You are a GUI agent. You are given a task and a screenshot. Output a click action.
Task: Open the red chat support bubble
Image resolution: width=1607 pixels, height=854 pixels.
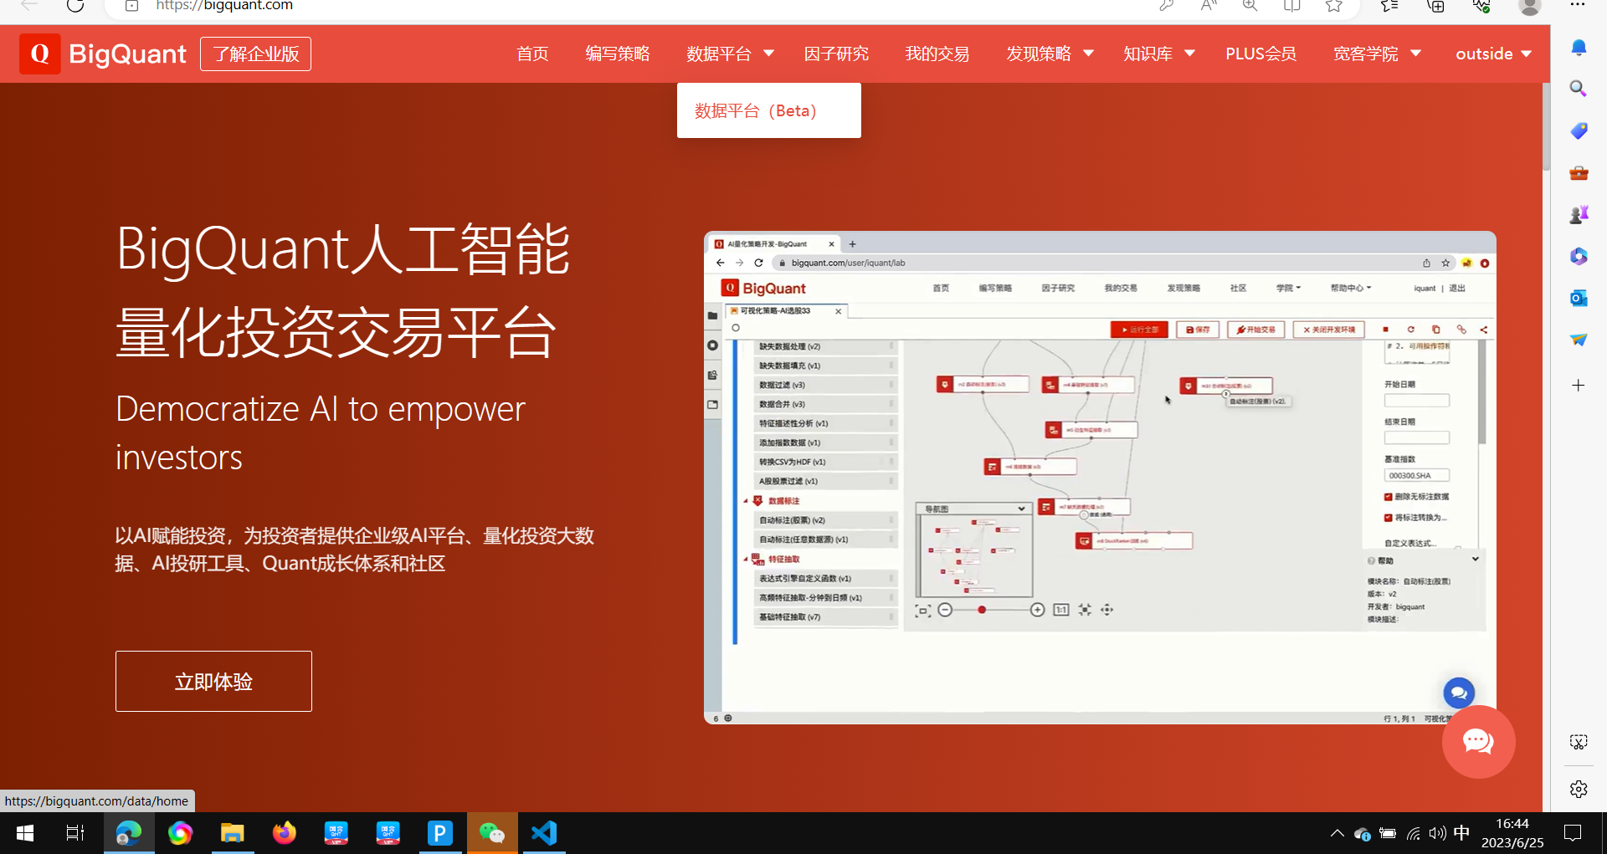[1478, 742]
